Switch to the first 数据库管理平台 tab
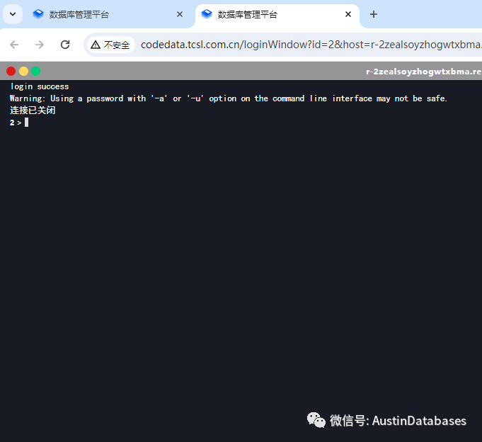 [106, 14]
